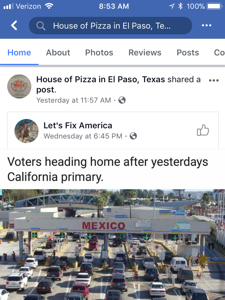Screen dimensions: 225x300
Task: Tap the search magnifier icon
Action: [41, 26]
